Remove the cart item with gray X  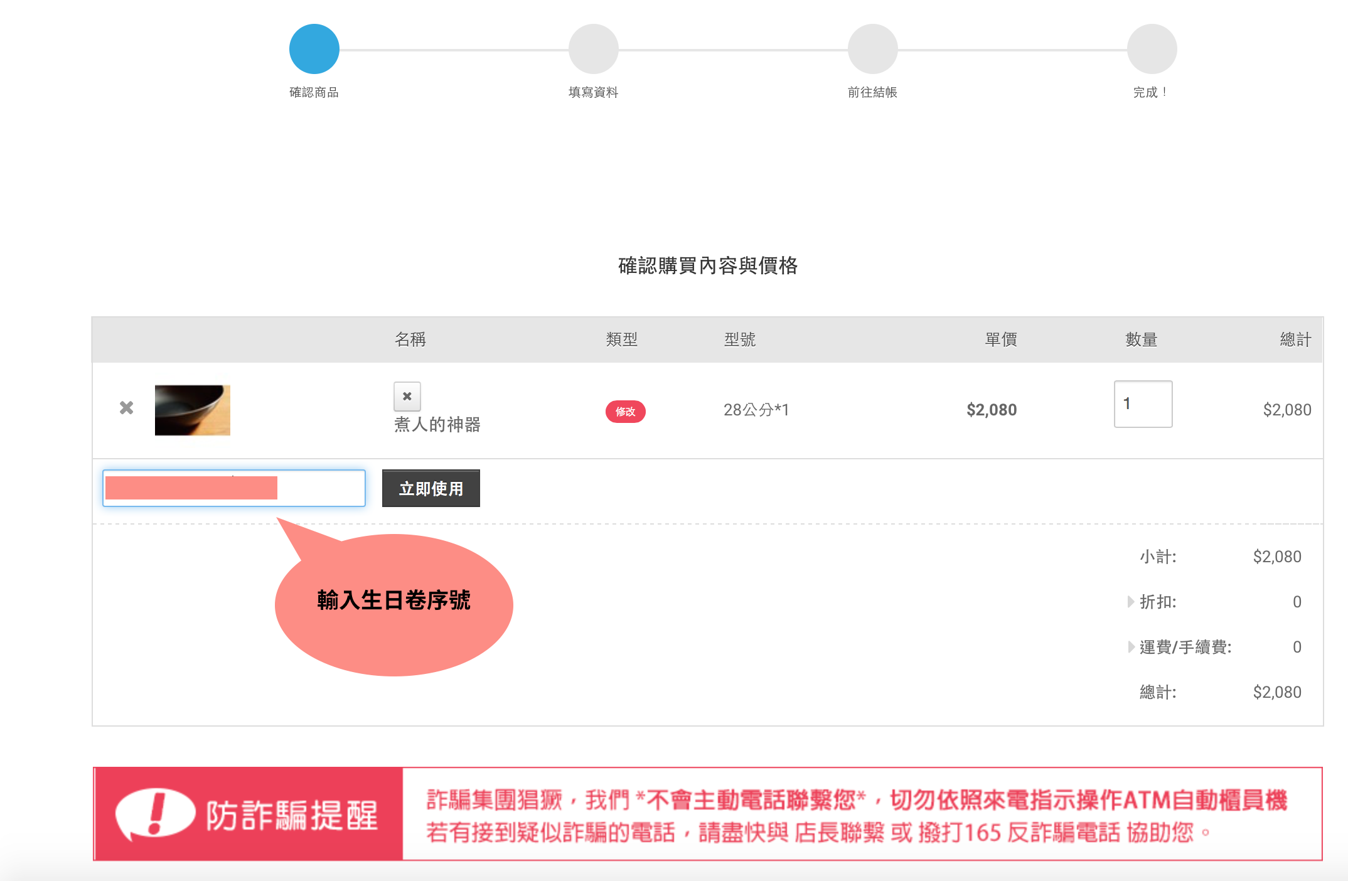pyautogui.click(x=126, y=408)
